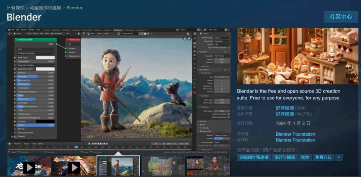Click the shader sphere icon beside Slot 1

(x=79, y=34)
